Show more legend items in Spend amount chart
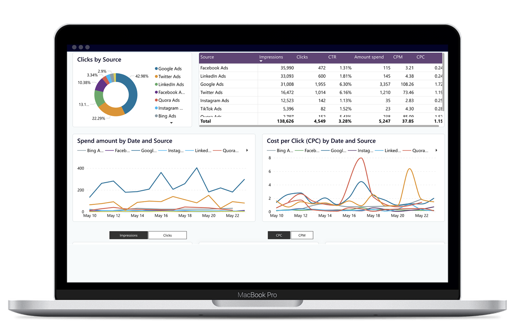This screenshot has width=515, height=327. pyautogui.click(x=247, y=151)
